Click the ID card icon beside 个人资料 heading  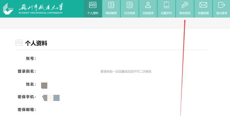pyautogui.click(x=19, y=43)
